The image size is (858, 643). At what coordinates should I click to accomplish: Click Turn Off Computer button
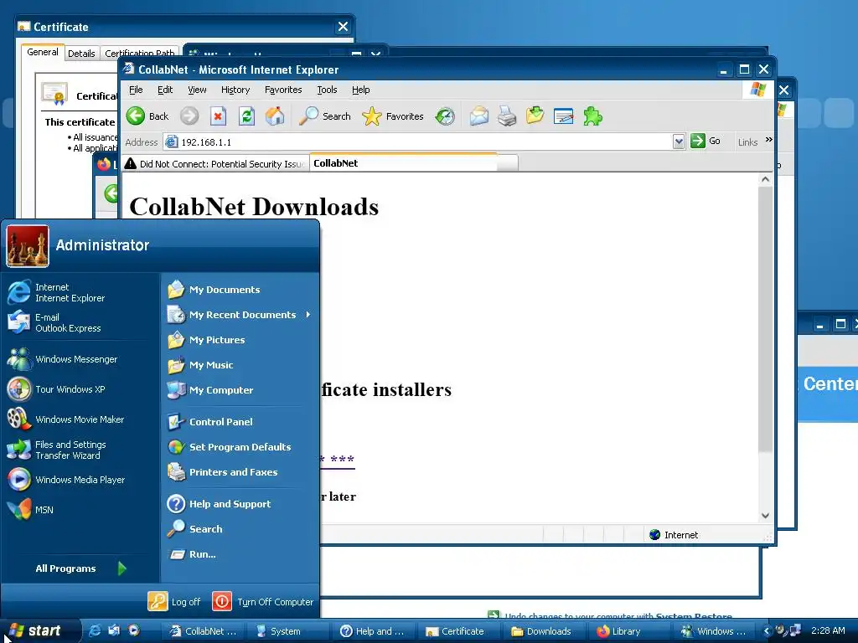click(262, 601)
